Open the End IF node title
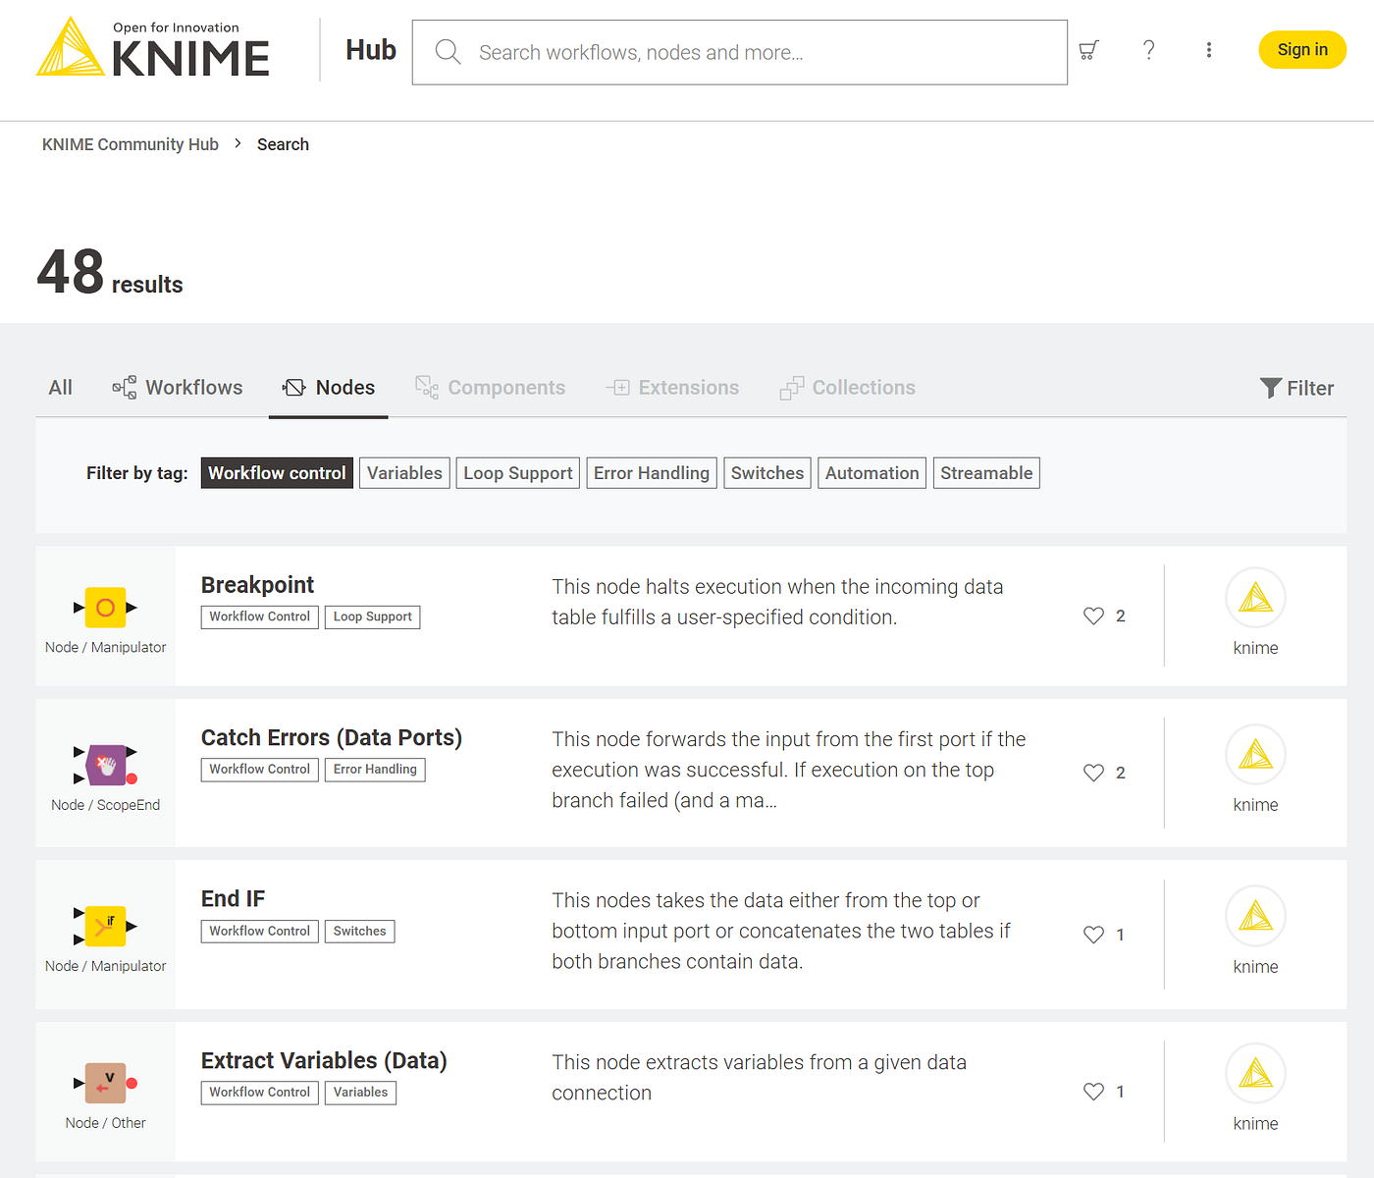The image size is (1374, 1178). tap(233, 899)
